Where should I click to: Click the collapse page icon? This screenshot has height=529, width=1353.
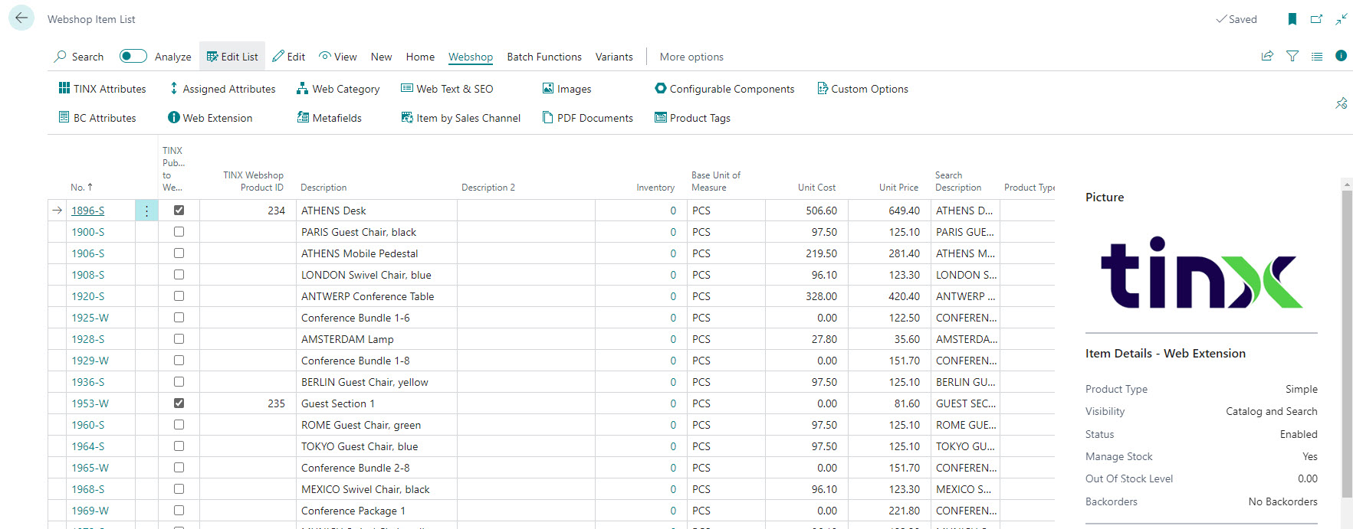pos(1341,19)
